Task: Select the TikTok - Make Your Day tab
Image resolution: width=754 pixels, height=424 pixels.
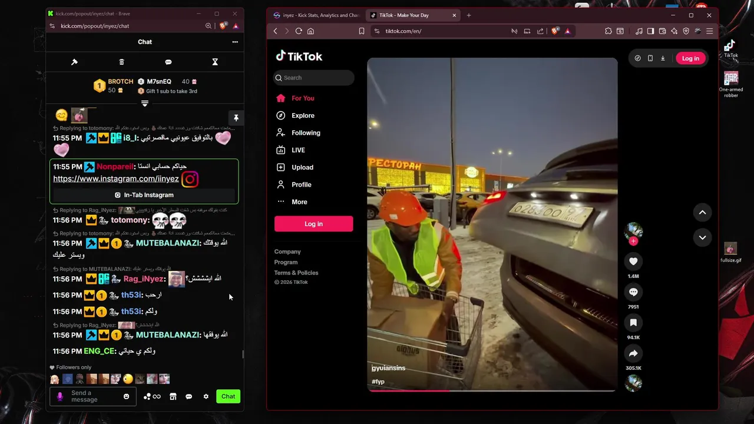Action: 413,15
